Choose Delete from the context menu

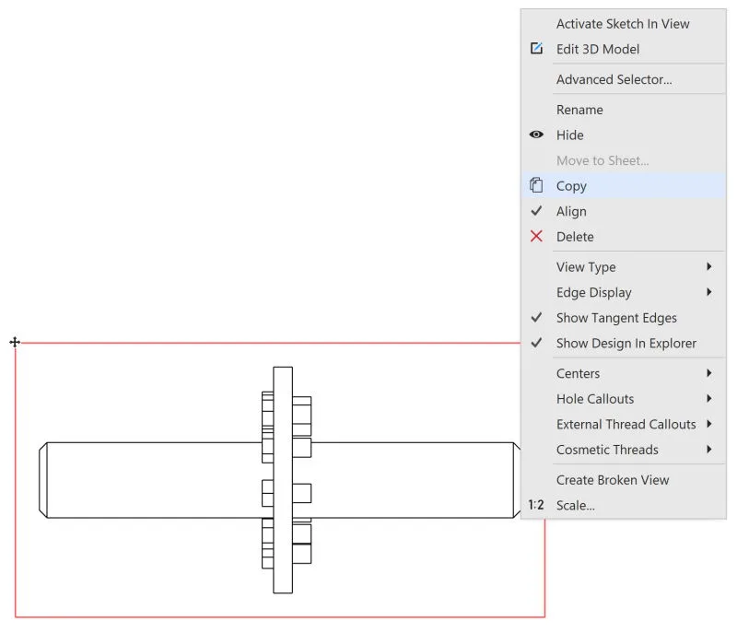point(624,237)
